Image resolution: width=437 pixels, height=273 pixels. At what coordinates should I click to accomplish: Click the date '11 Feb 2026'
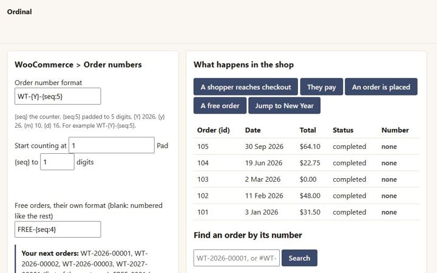(x=264, y=196)
